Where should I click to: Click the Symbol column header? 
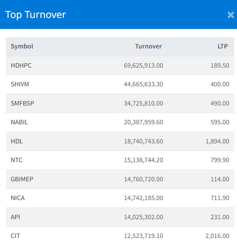[x=22, y=46]
